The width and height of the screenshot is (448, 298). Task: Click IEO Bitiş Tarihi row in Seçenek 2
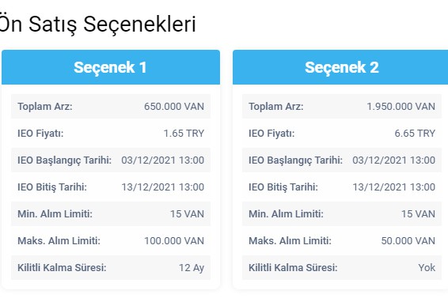pos(342,187)
